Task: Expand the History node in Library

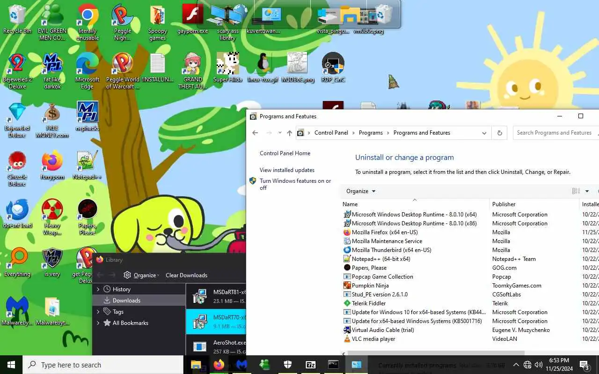Action: (98, 289)
